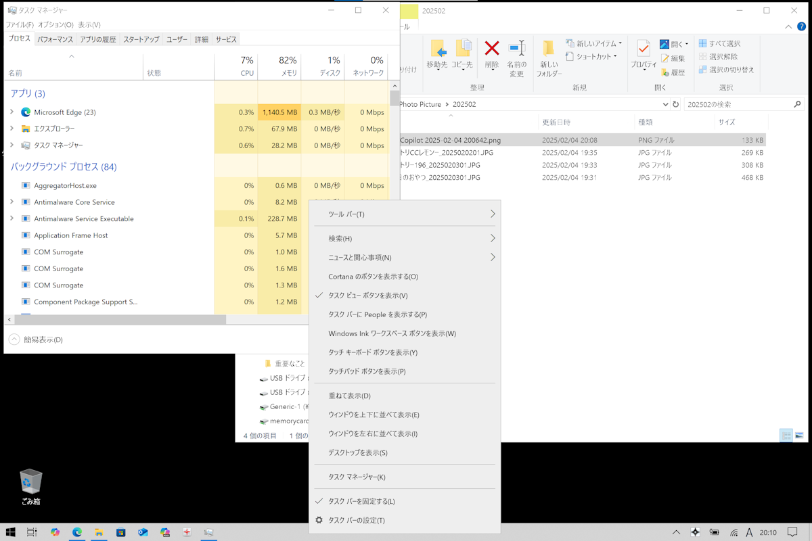Expand Antimalware Service Executable row
Image resolution: width=812 pixels, height=541 pixels.
[x=12, y=218]
